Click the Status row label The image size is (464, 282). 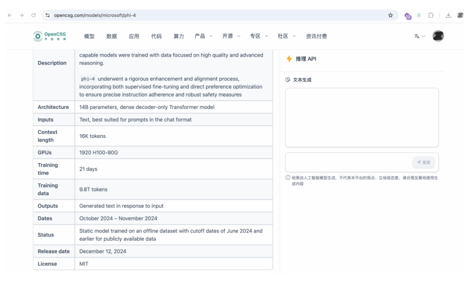(x=46, y=235)
